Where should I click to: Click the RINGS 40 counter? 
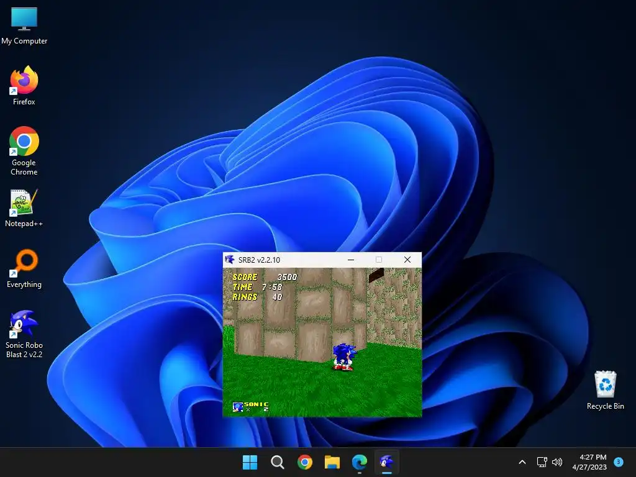click(257, 297)
